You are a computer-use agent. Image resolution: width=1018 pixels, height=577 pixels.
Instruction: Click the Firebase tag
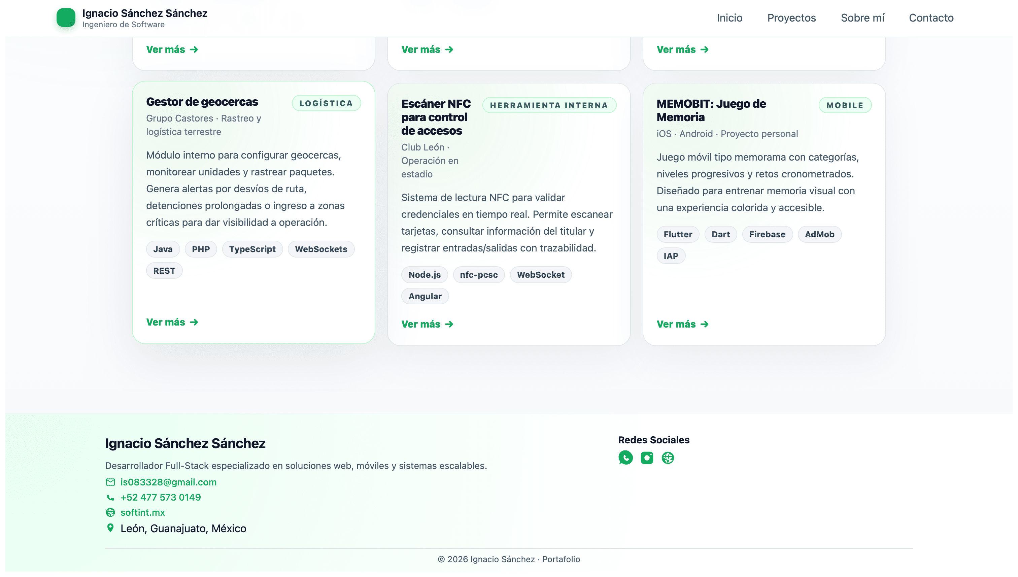pos(767,234)
